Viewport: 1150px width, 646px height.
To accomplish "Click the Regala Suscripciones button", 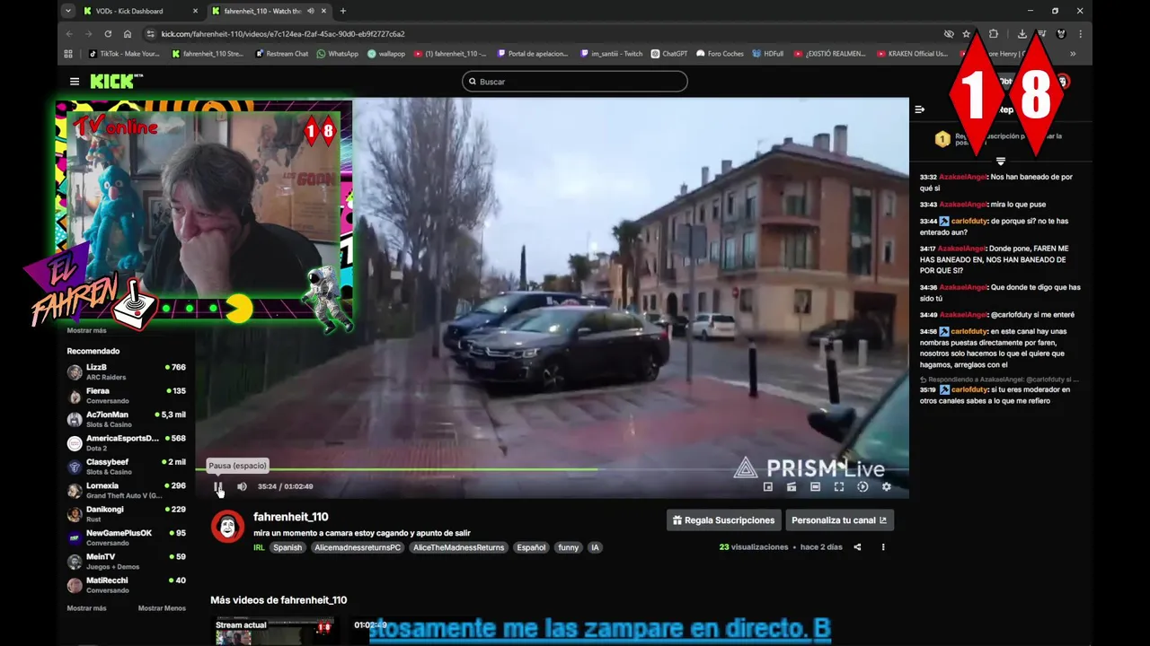I will 723,520.
